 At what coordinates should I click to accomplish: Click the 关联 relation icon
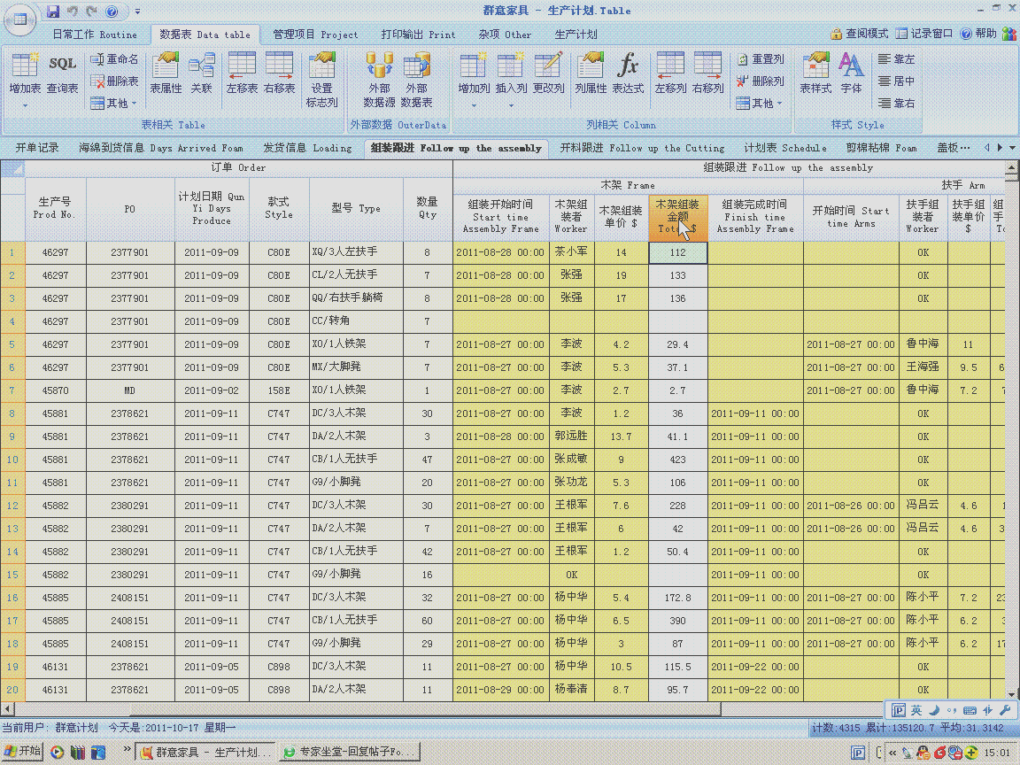pyautogui.click(x=202, y=73)
